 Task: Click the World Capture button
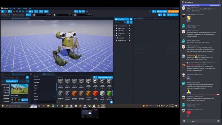pyautogui.click(x=162, y=11)
